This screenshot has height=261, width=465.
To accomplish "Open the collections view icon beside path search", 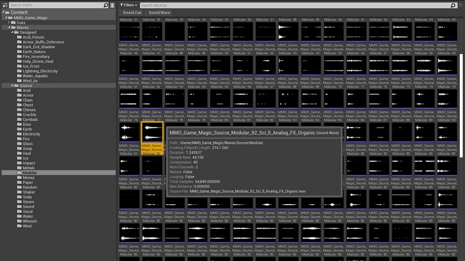I will pos(113,5).
